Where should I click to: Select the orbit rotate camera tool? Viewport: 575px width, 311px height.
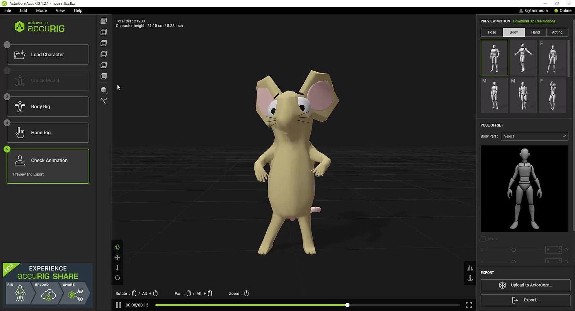pos(117,247)
